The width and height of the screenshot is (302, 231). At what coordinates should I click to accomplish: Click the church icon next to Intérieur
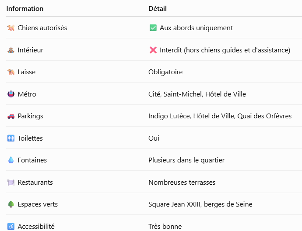click(11, 50)
